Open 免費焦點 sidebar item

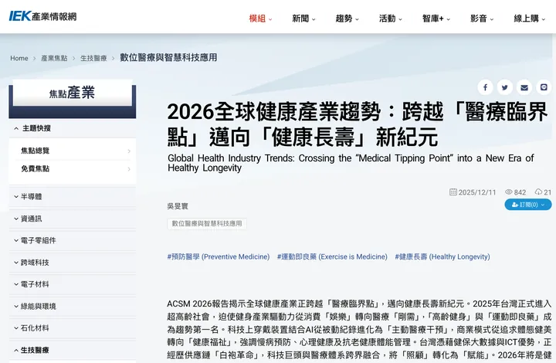click(x=73, y=168)
